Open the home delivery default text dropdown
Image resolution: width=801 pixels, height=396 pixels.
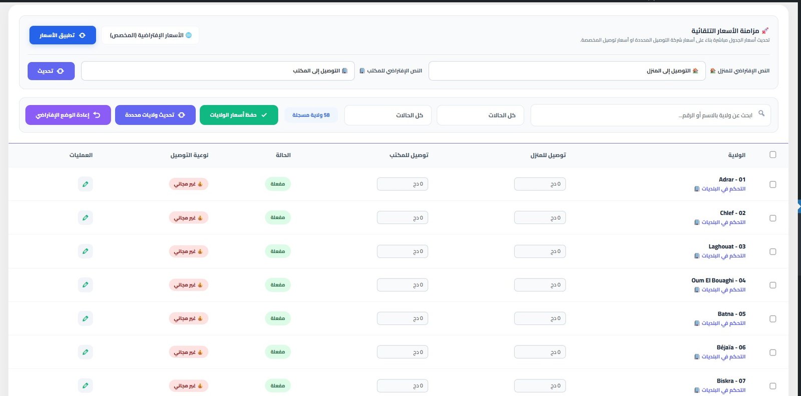pos(567,71)
